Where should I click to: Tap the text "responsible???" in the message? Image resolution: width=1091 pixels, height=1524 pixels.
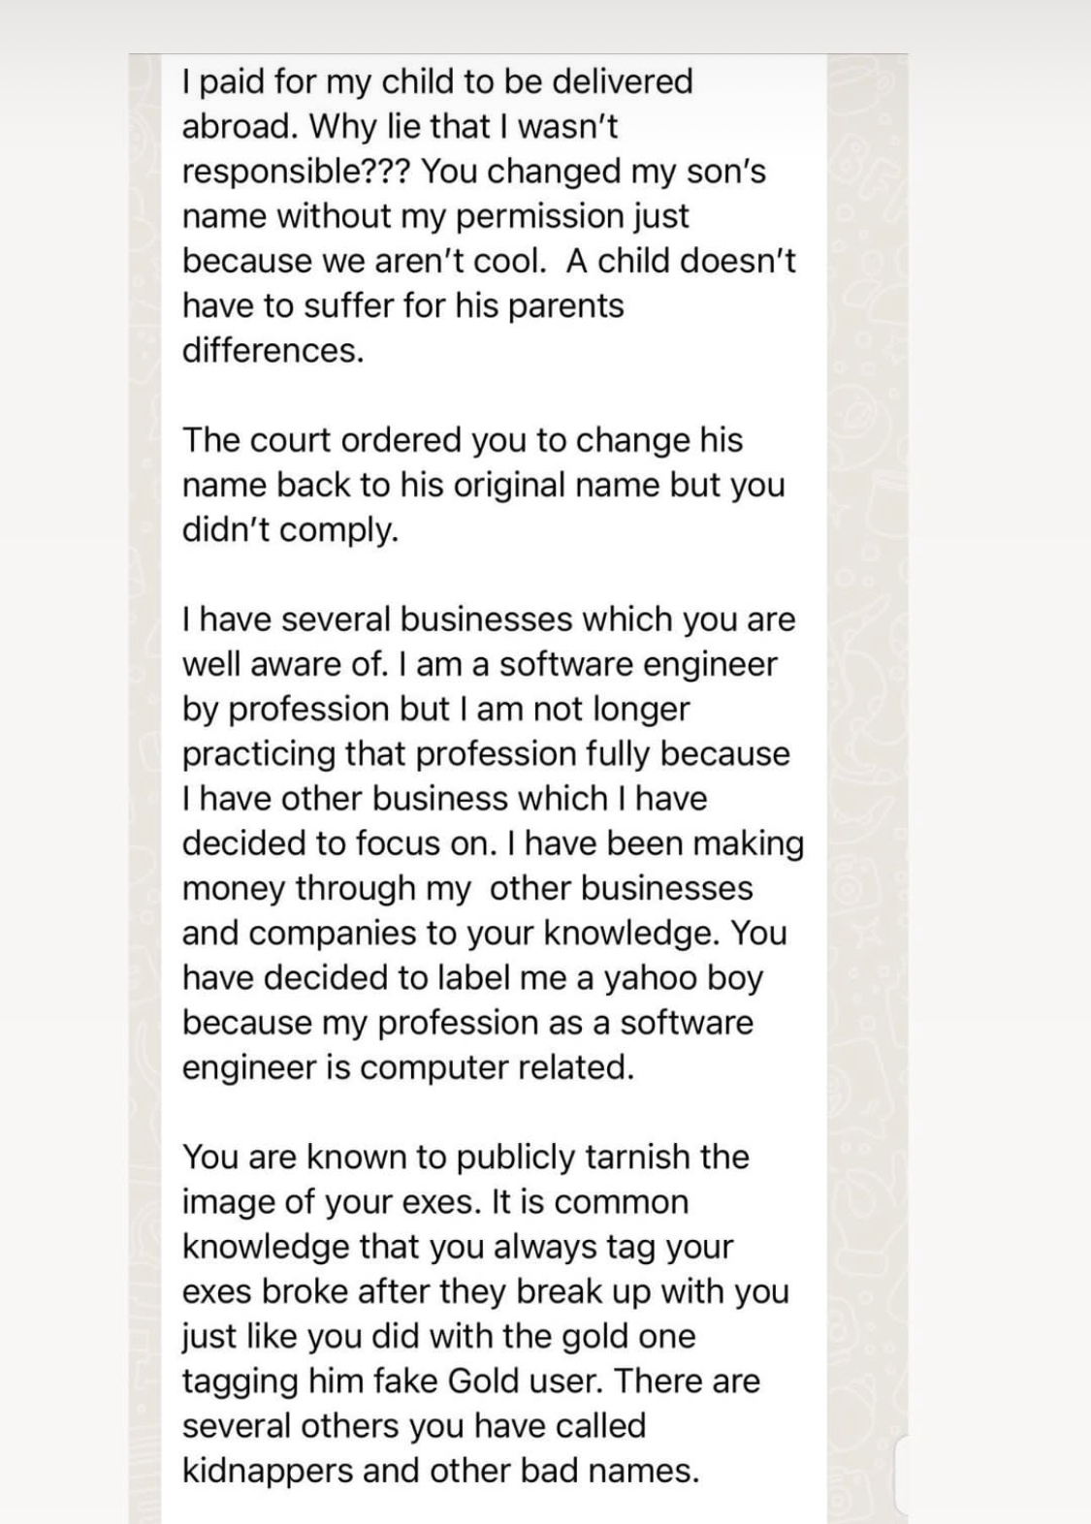point(298,172)
